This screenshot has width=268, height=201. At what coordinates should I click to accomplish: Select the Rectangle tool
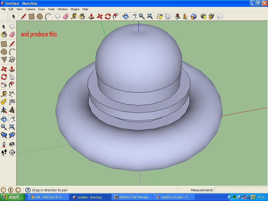[4, 43]
